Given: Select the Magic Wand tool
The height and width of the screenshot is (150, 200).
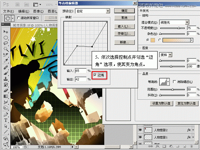Looking at the screenshot, I should click(x=6, y=49).
